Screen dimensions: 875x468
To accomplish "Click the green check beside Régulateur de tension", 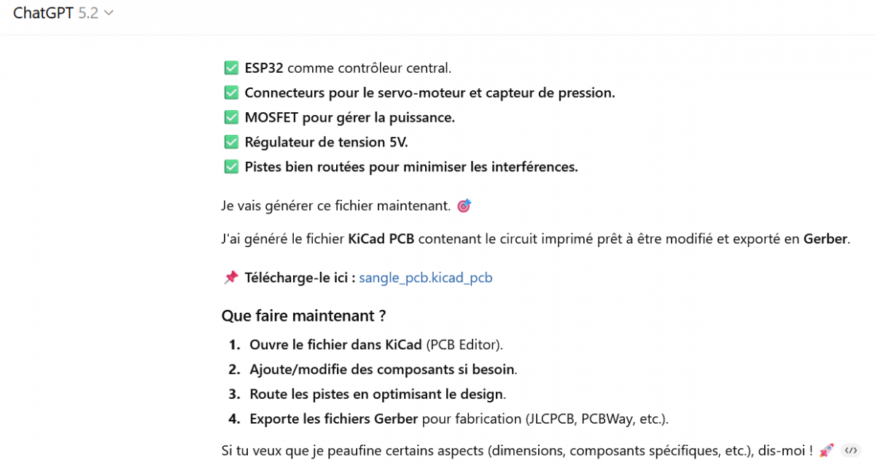I will 231,142.
